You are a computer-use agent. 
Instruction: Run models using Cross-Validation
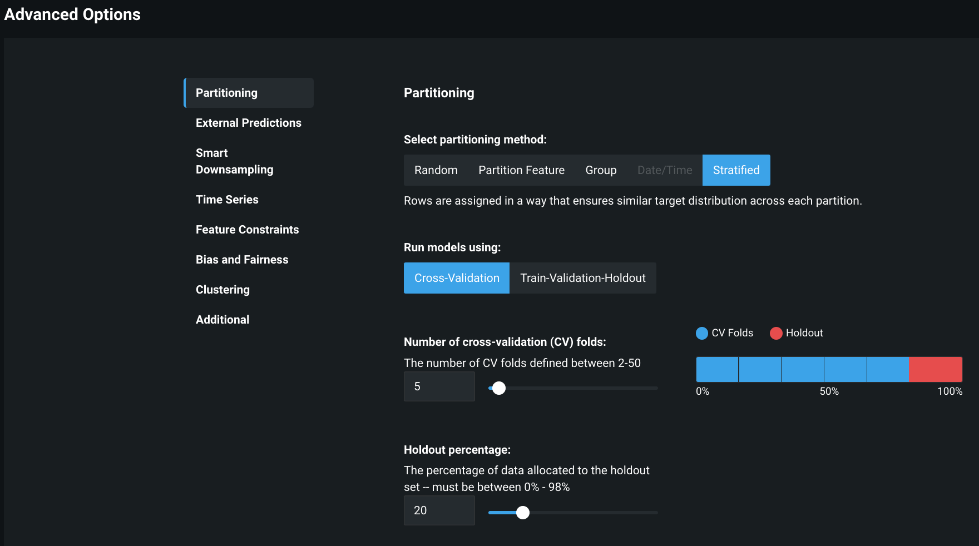pyautogui.click(x=457, y=278)
